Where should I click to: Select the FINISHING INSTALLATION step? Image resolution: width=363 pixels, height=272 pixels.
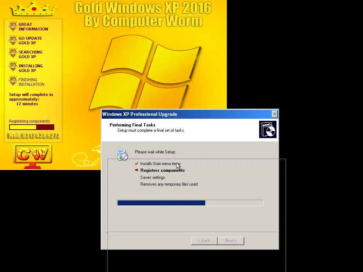point(31,82)
